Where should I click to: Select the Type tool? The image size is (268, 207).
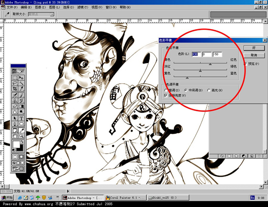(21, 118)
